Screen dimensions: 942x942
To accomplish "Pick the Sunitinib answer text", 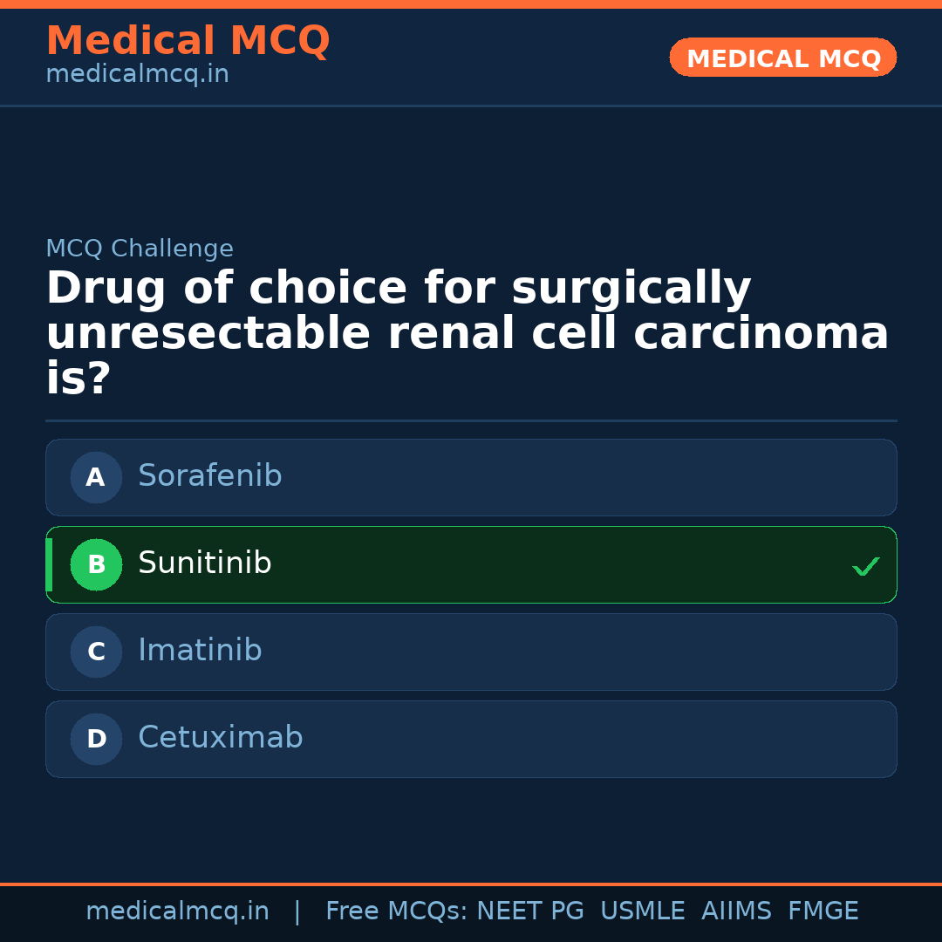I will [205, 563].
